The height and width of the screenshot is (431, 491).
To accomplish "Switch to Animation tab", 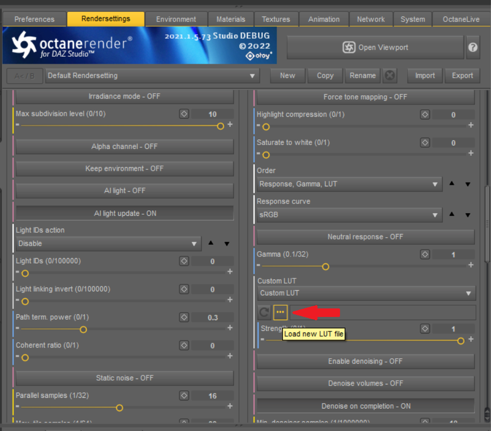I will (x=324, y=19).
